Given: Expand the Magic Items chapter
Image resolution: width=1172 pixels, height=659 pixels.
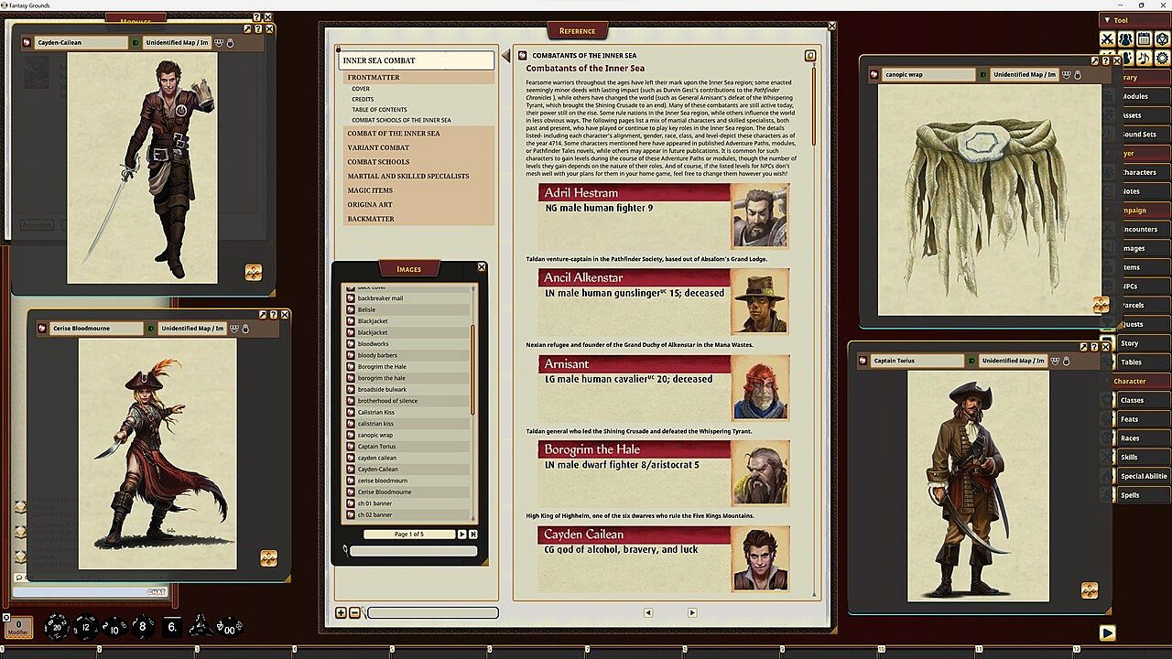Looking at the screenshot, I should coord(370,190).
